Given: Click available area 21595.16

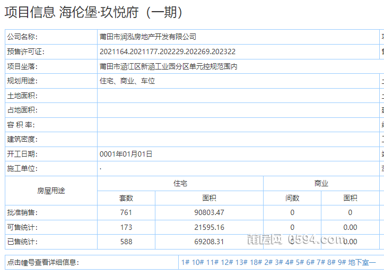Looking at the screenshot, I should pyautogui.click(x=209, y=227).
